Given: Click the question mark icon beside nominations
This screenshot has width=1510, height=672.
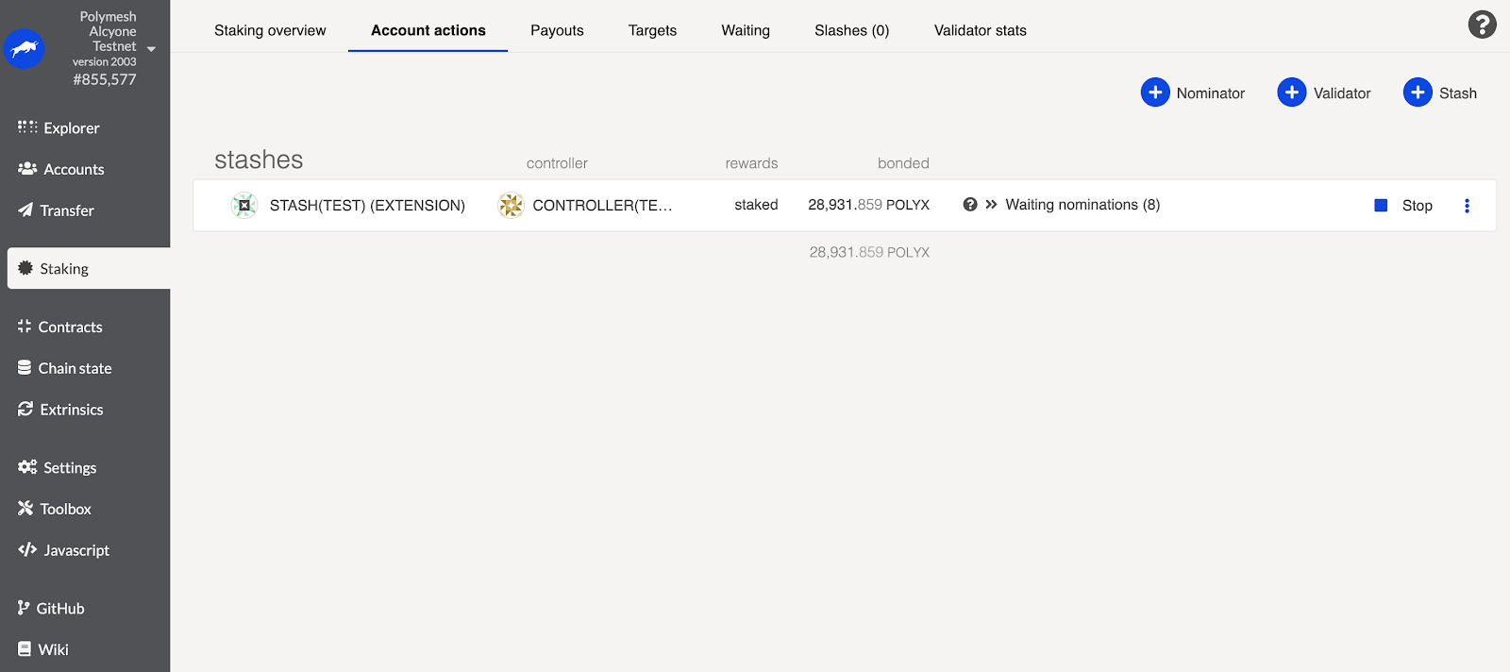Looking at the screenshot, I should pos(970,204).
